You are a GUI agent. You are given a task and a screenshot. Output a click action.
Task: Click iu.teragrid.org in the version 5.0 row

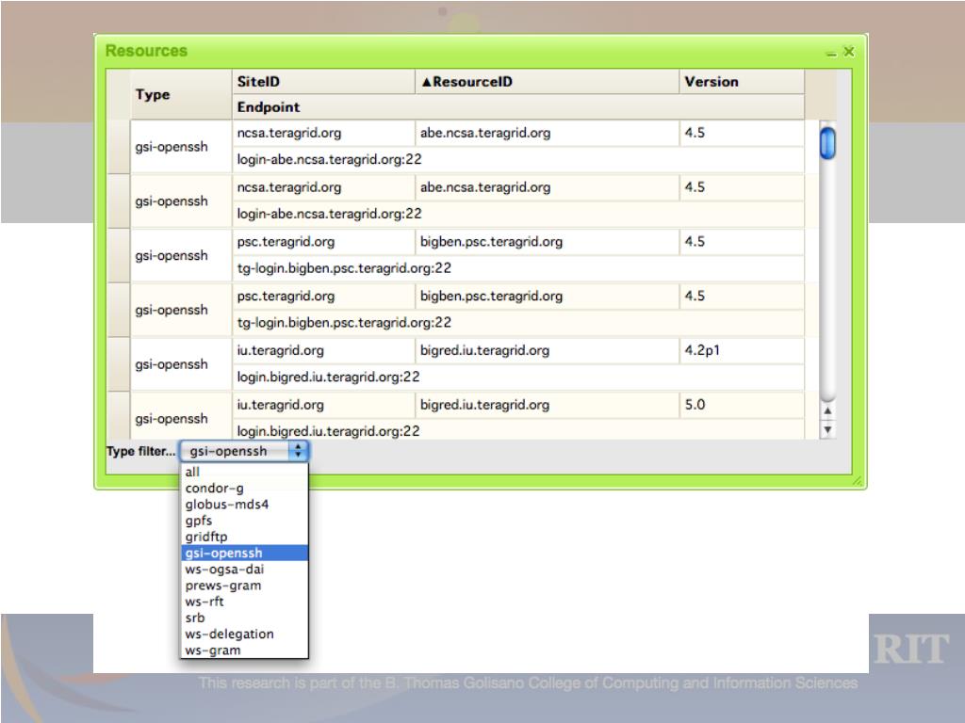(324, 405)
